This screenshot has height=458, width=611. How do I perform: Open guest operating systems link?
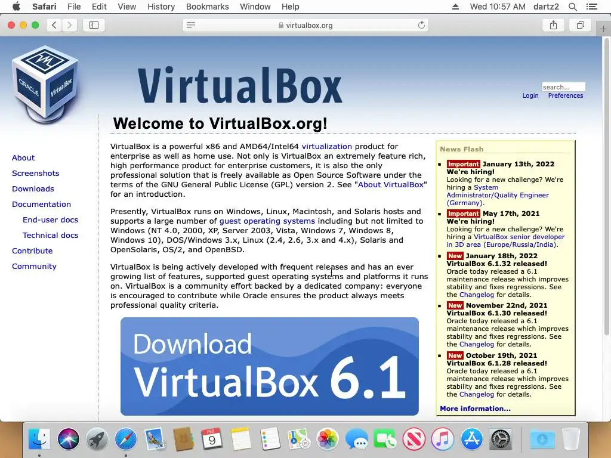pyautogui.click(x=267, y=221)
